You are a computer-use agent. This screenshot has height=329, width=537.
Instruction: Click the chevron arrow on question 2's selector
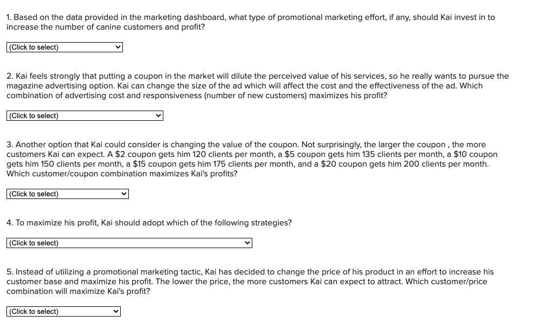[157, 115]
